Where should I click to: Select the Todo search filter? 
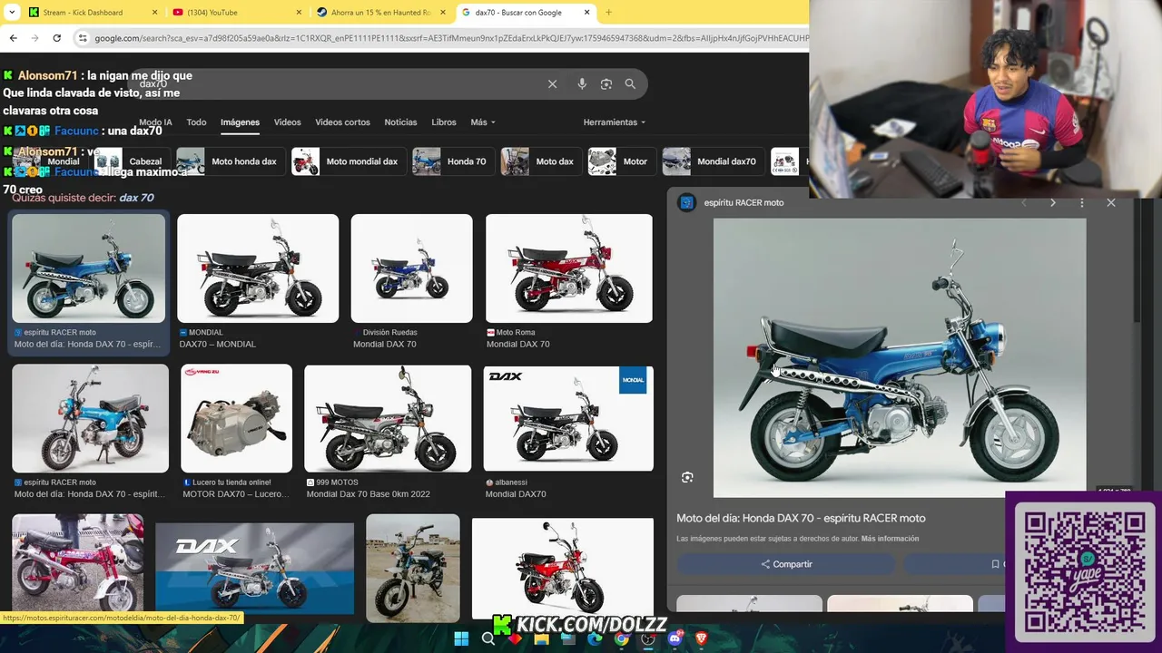(196, 122)
